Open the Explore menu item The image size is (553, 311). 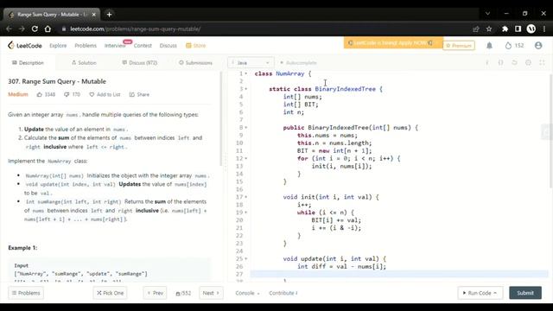coord(58,46)
